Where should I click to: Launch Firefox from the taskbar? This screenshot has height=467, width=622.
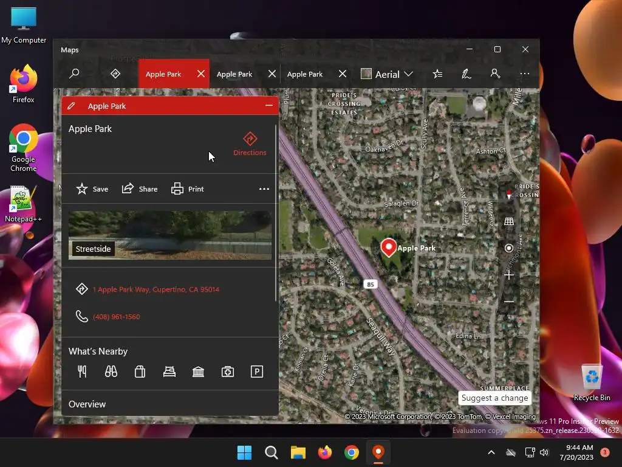click(325, 452)
